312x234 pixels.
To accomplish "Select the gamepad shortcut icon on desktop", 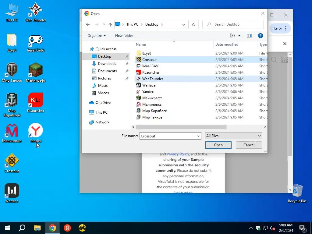I will click(x=36, y=43).
